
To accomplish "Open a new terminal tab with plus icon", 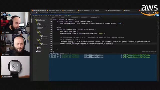I will tap(70, 53).
